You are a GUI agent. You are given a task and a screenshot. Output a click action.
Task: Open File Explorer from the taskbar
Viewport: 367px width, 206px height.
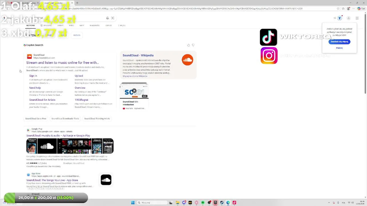pos(177,203)
